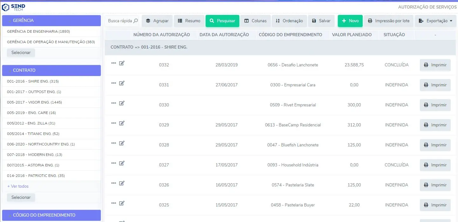The height and width of the screenshot is (222, 458).
Task: Click the Send Tech logo
Action: coord(14,7)
